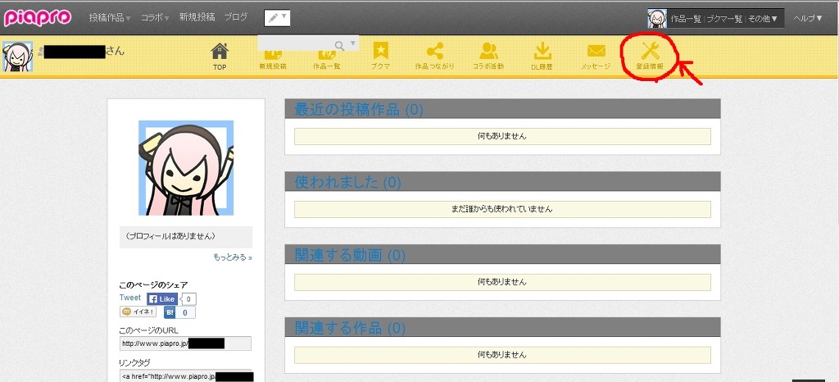Open 登録情報 wrench settings icon
The height and width of the screenshot is (382, 839).
coord(650,57)
